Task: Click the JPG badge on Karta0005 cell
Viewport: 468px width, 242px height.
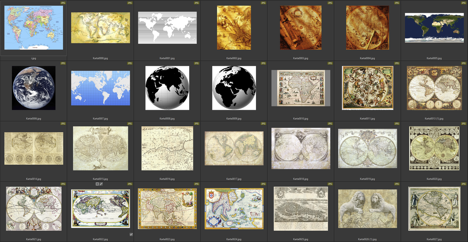Action: pyautogui.click(x=464, y=3)
